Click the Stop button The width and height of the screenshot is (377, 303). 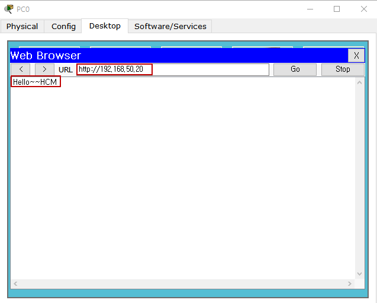pyautogui.click(x=343, y=69)
